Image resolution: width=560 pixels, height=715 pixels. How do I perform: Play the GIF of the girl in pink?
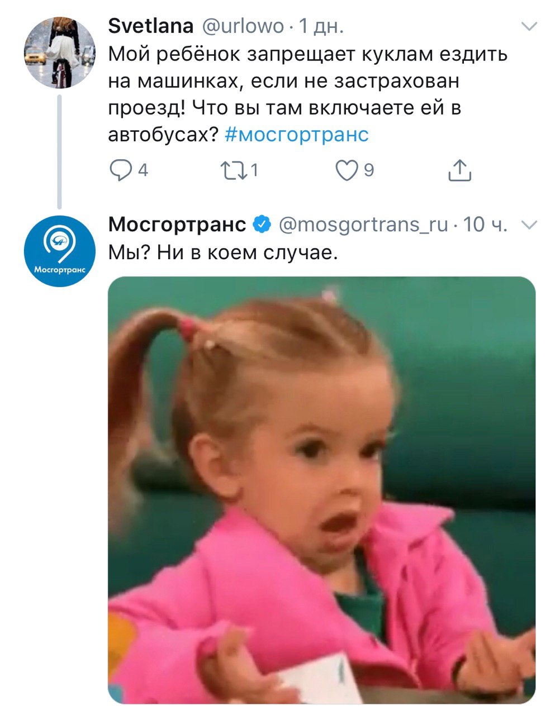[321, 490]
